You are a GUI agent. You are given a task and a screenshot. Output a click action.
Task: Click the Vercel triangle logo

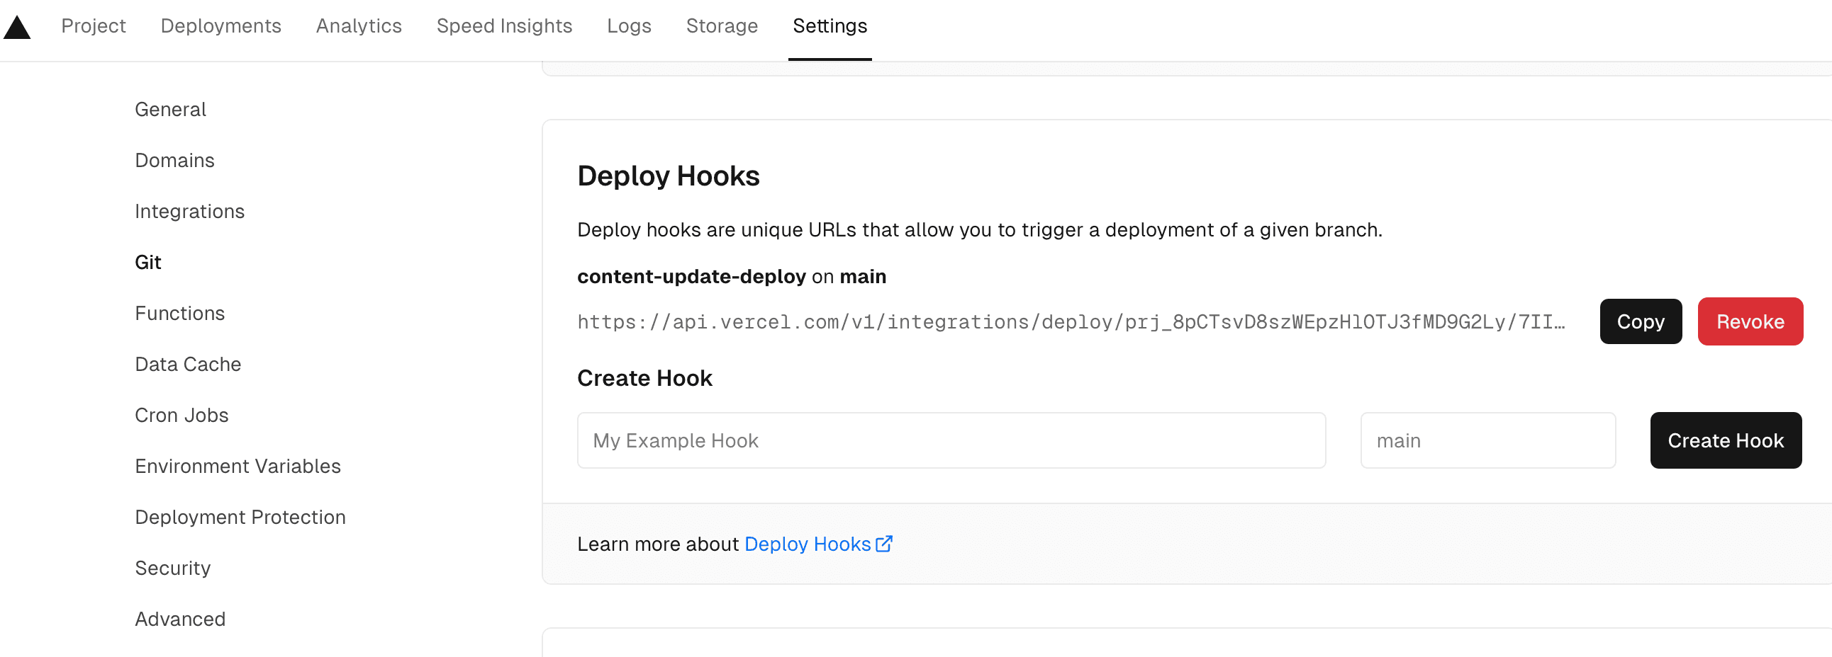17,28
